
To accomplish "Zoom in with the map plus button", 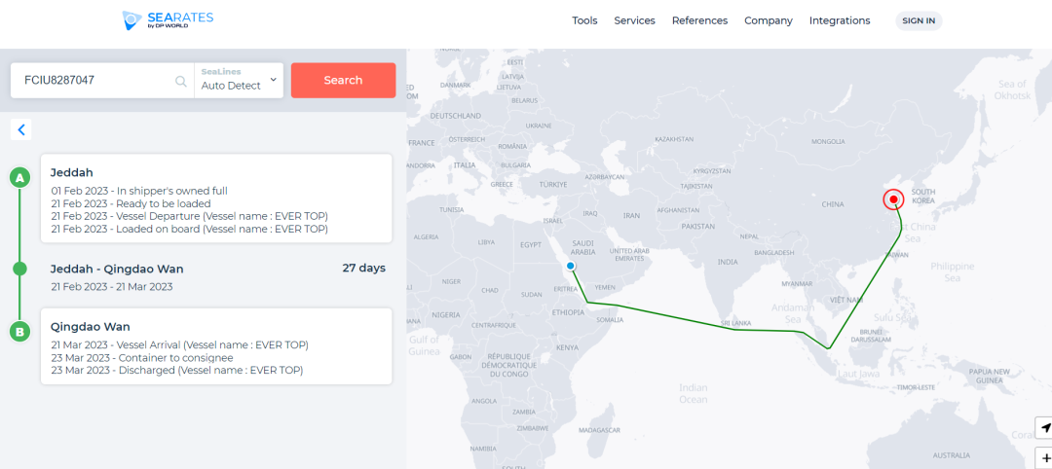I will pyautogui.click(x=1045, y=458).
